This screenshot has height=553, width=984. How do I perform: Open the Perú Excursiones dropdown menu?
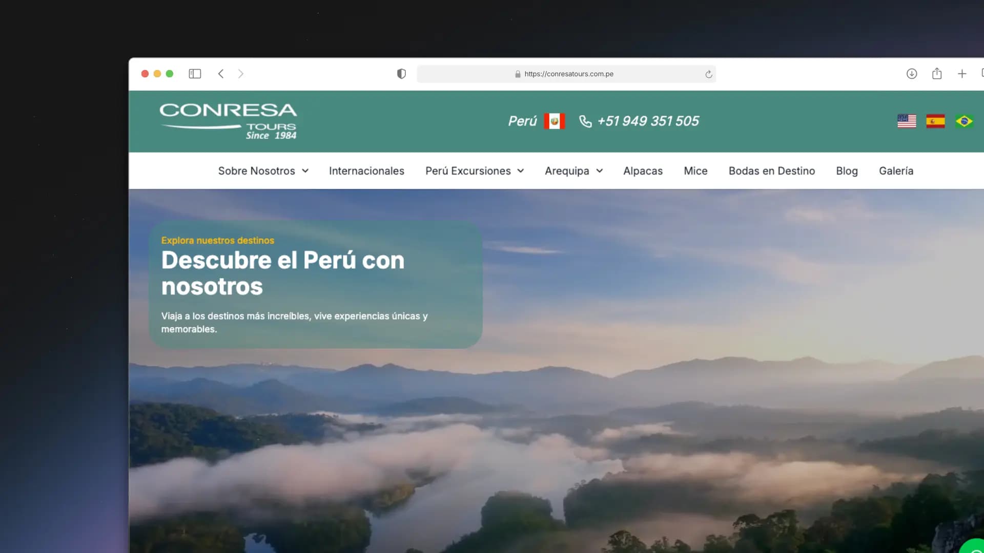point(474,171)
